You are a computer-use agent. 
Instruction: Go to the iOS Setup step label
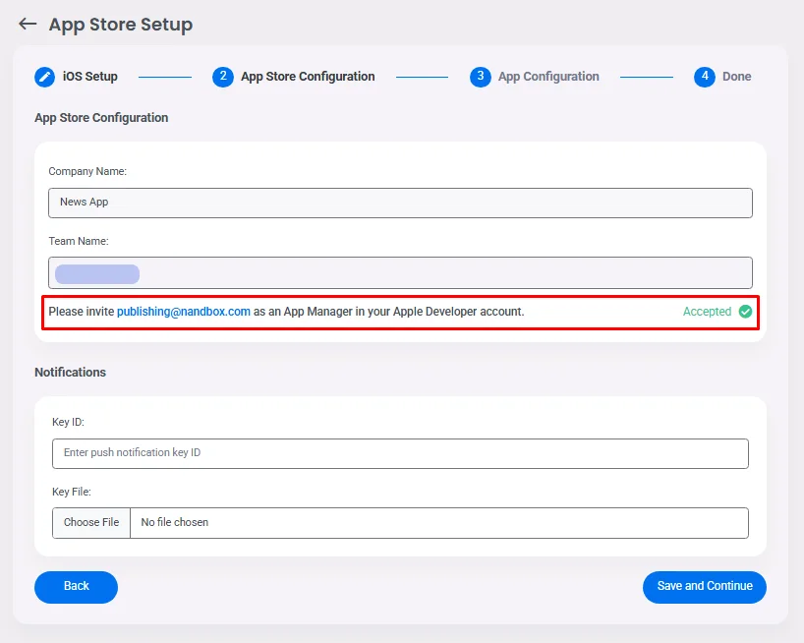pyautogui.click(x=90, y=77)
